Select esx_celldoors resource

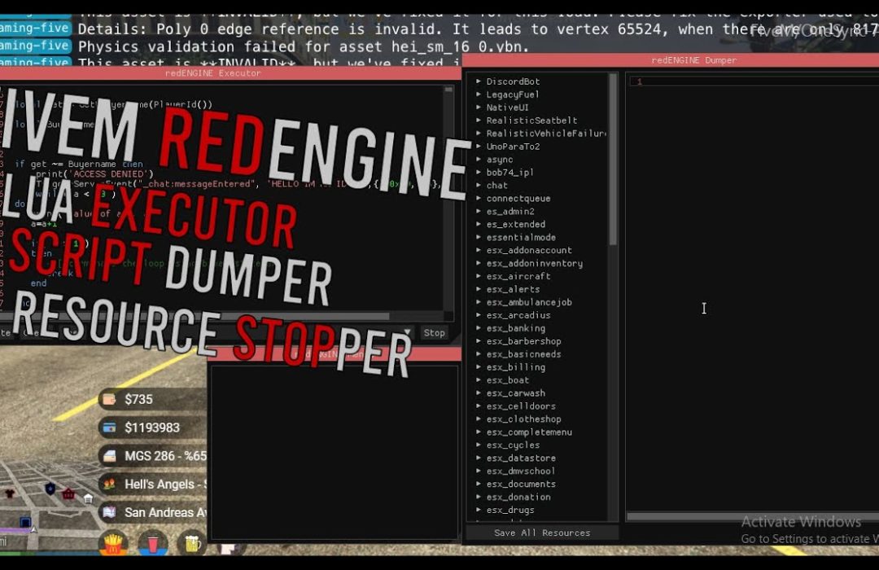click(521, 406)
